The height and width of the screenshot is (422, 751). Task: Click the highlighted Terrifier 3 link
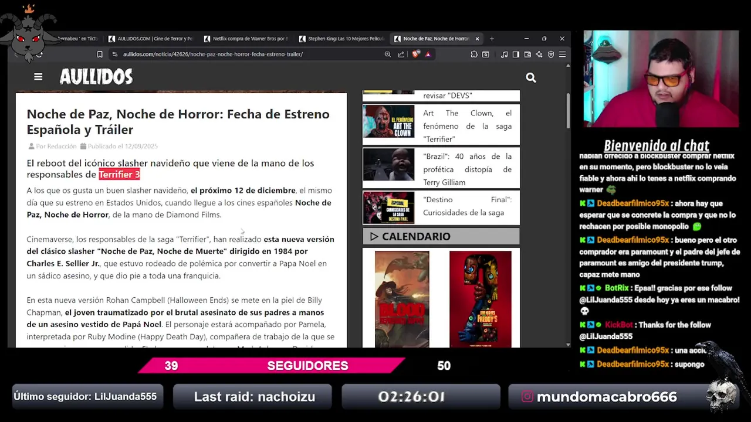[x=119, y=175]
